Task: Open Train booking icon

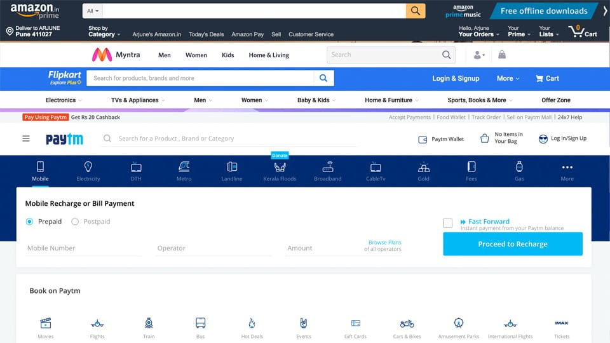Action: (x=149, y=323)
